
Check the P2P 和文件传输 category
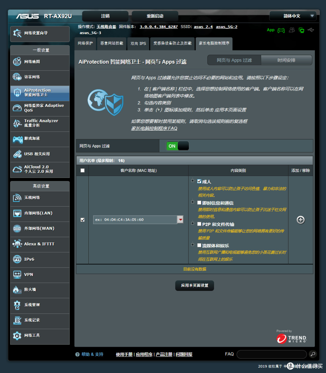coord(199,224)
